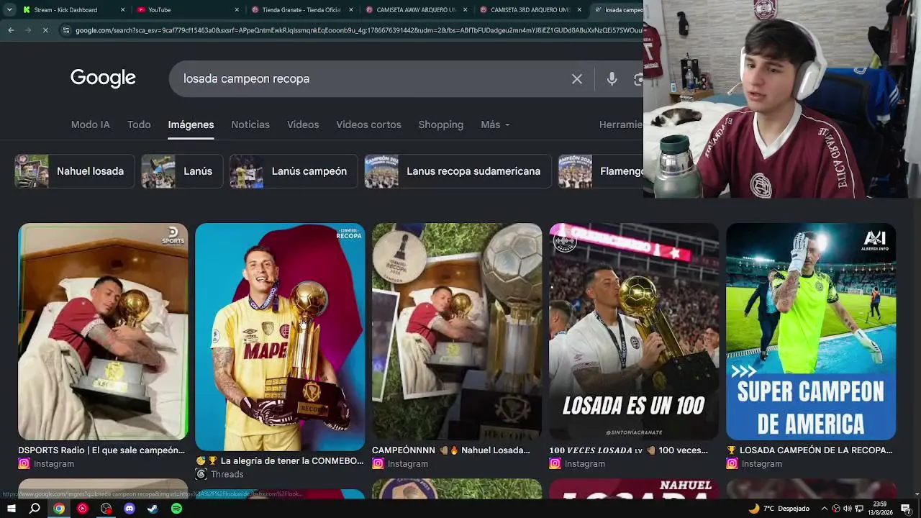Image resolution: width=921 pixels, height=518 pixels.
Task: Select the Imágenes search tab
Action: pos(191,124)
